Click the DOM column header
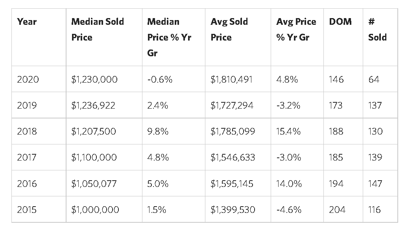Image resolution: width=408 pixels, height=231 pixels. (340, 22)
